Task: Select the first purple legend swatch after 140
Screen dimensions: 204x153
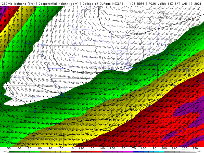Action: pos(105,152)
